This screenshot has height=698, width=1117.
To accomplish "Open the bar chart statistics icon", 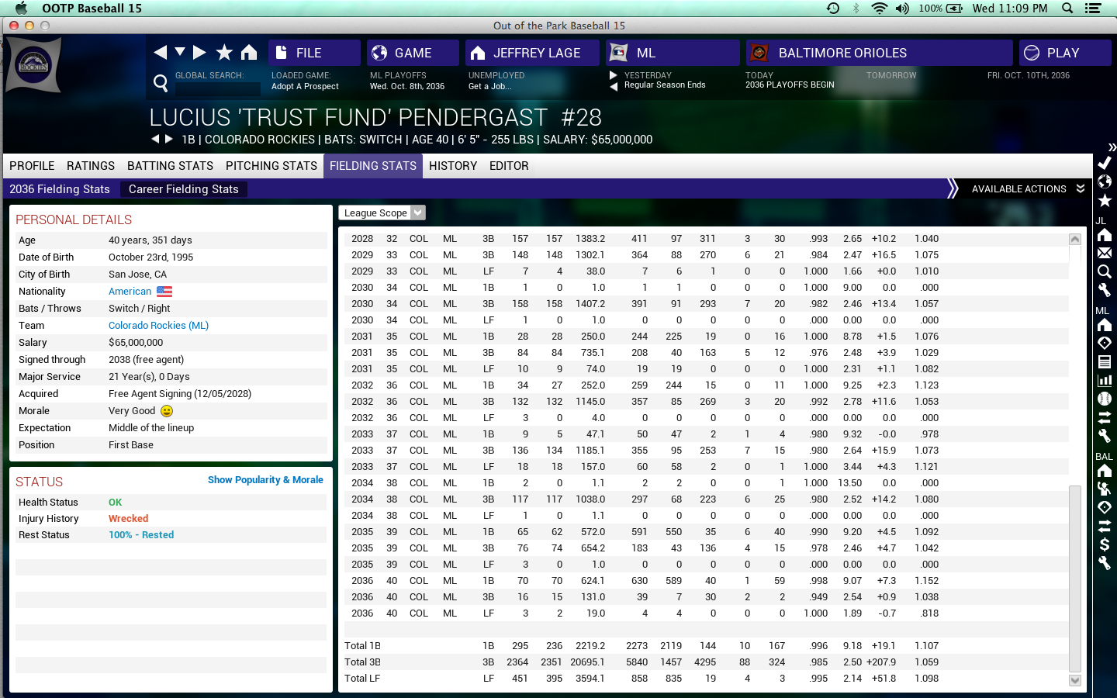I will pyautogui.click(x=1105, y=380).
